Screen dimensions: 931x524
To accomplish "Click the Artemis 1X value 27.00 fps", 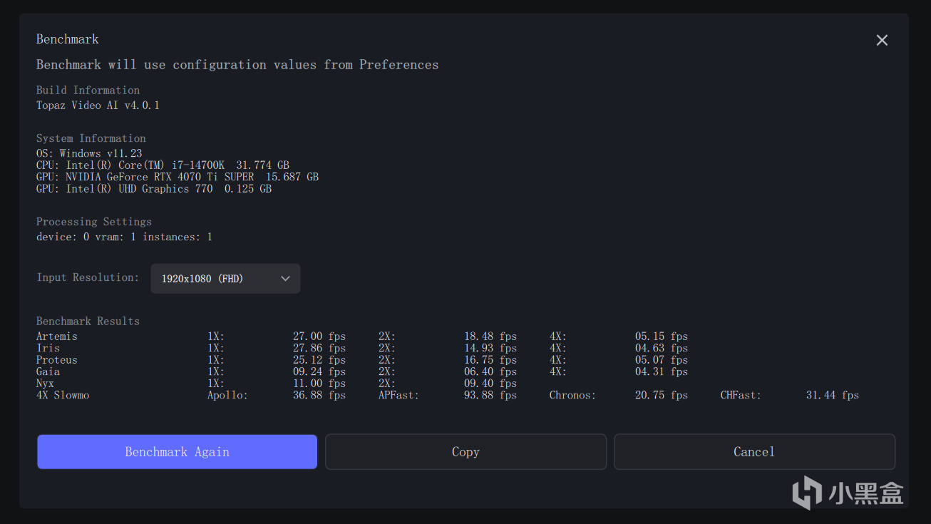I will pyautogui.click(x=319, y=337).
